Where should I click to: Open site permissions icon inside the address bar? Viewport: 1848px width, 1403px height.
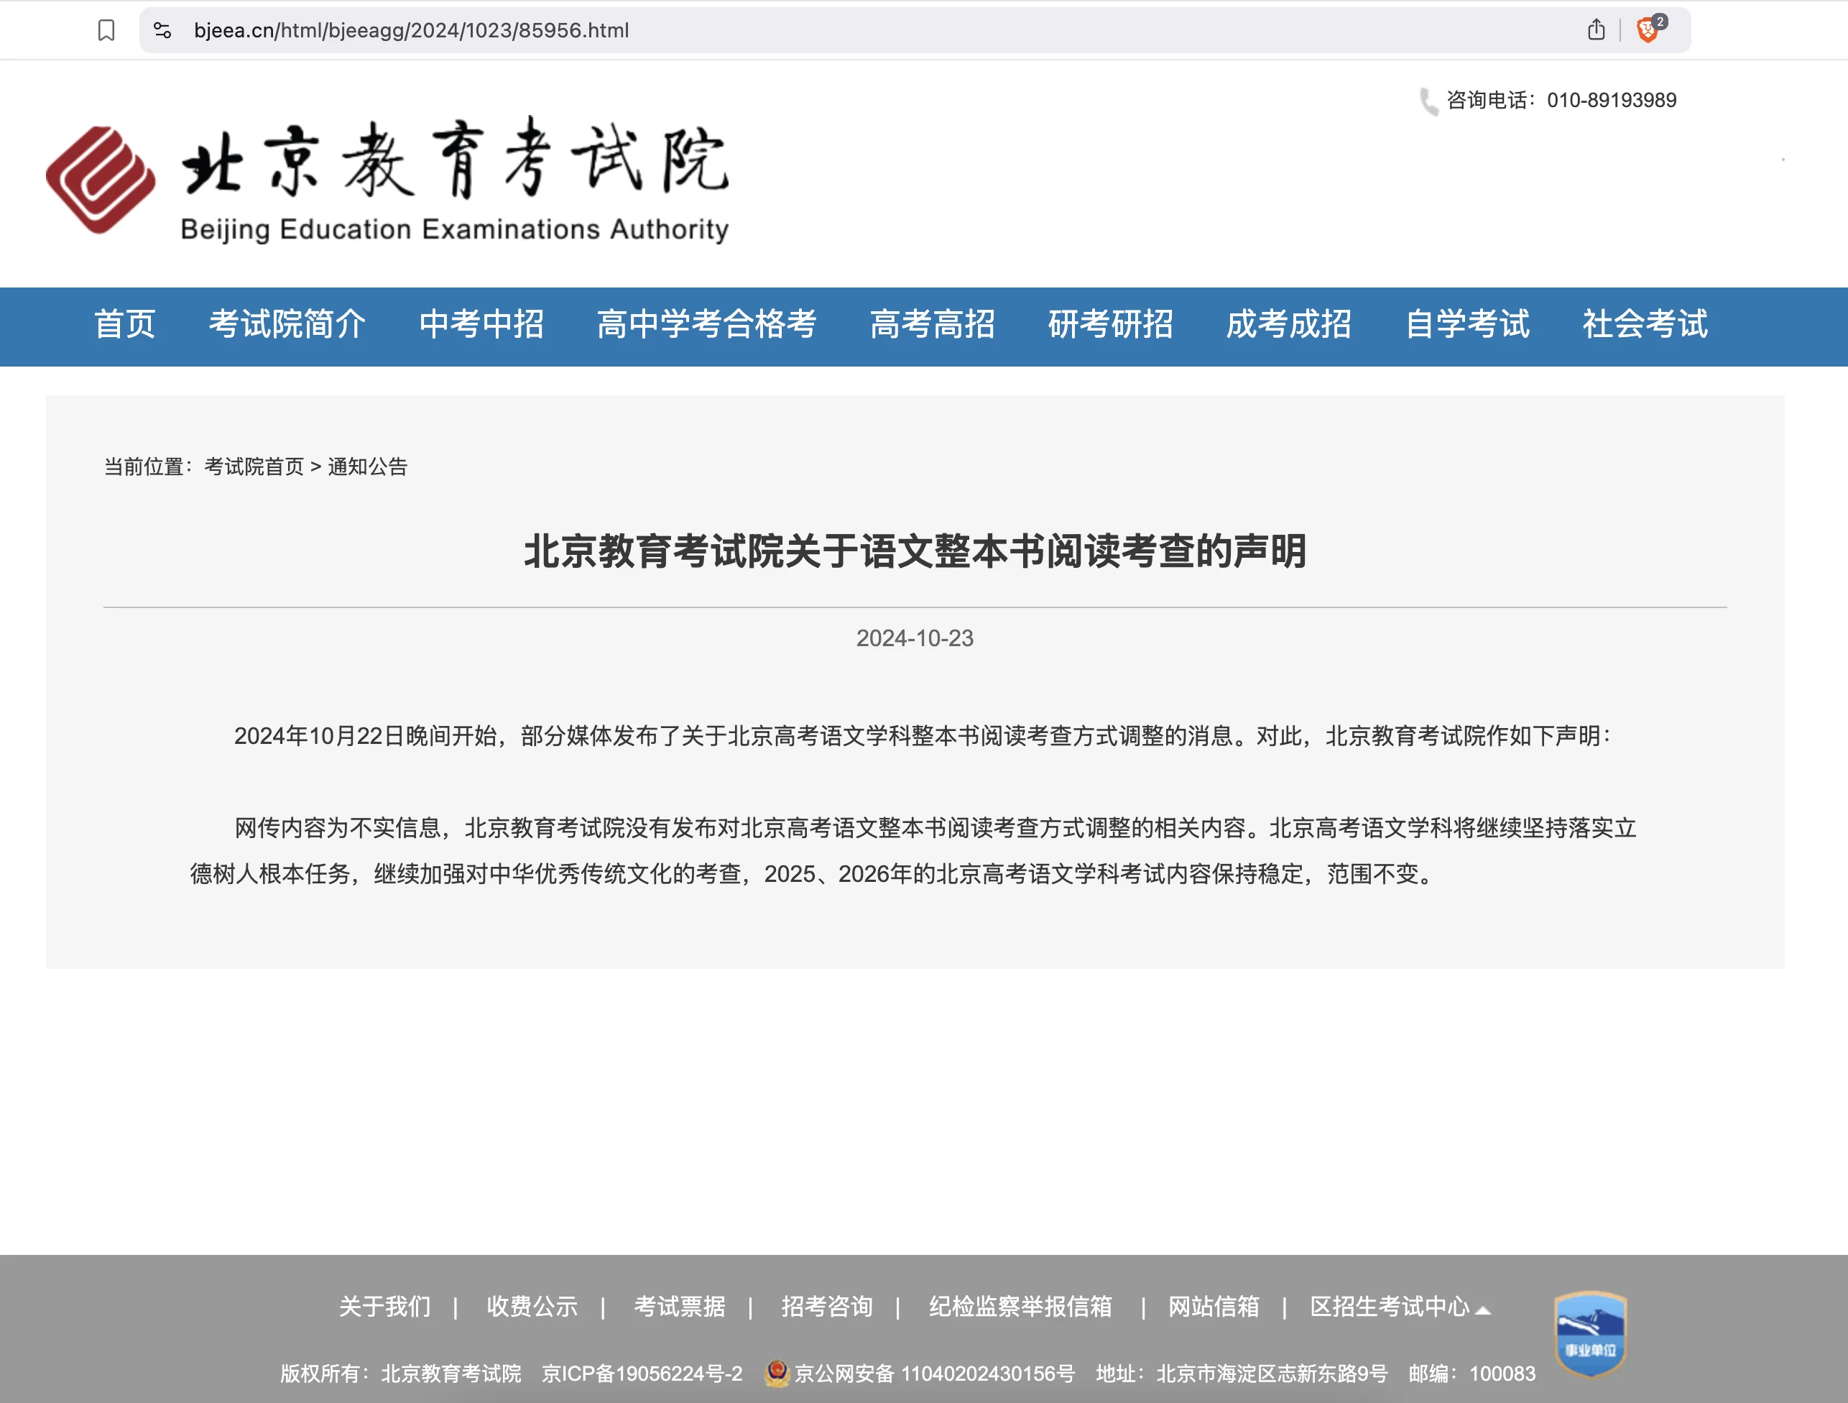164,29
